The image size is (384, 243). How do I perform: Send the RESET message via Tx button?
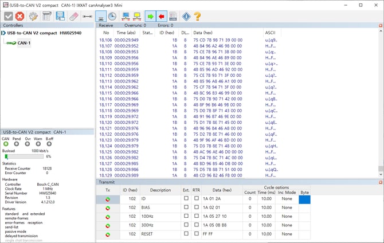pyautogui.click(x=107, y=234)
